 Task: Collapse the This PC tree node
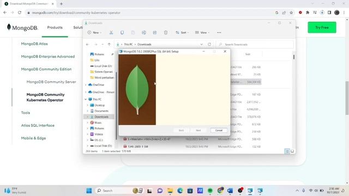click(x=86, y=99)
